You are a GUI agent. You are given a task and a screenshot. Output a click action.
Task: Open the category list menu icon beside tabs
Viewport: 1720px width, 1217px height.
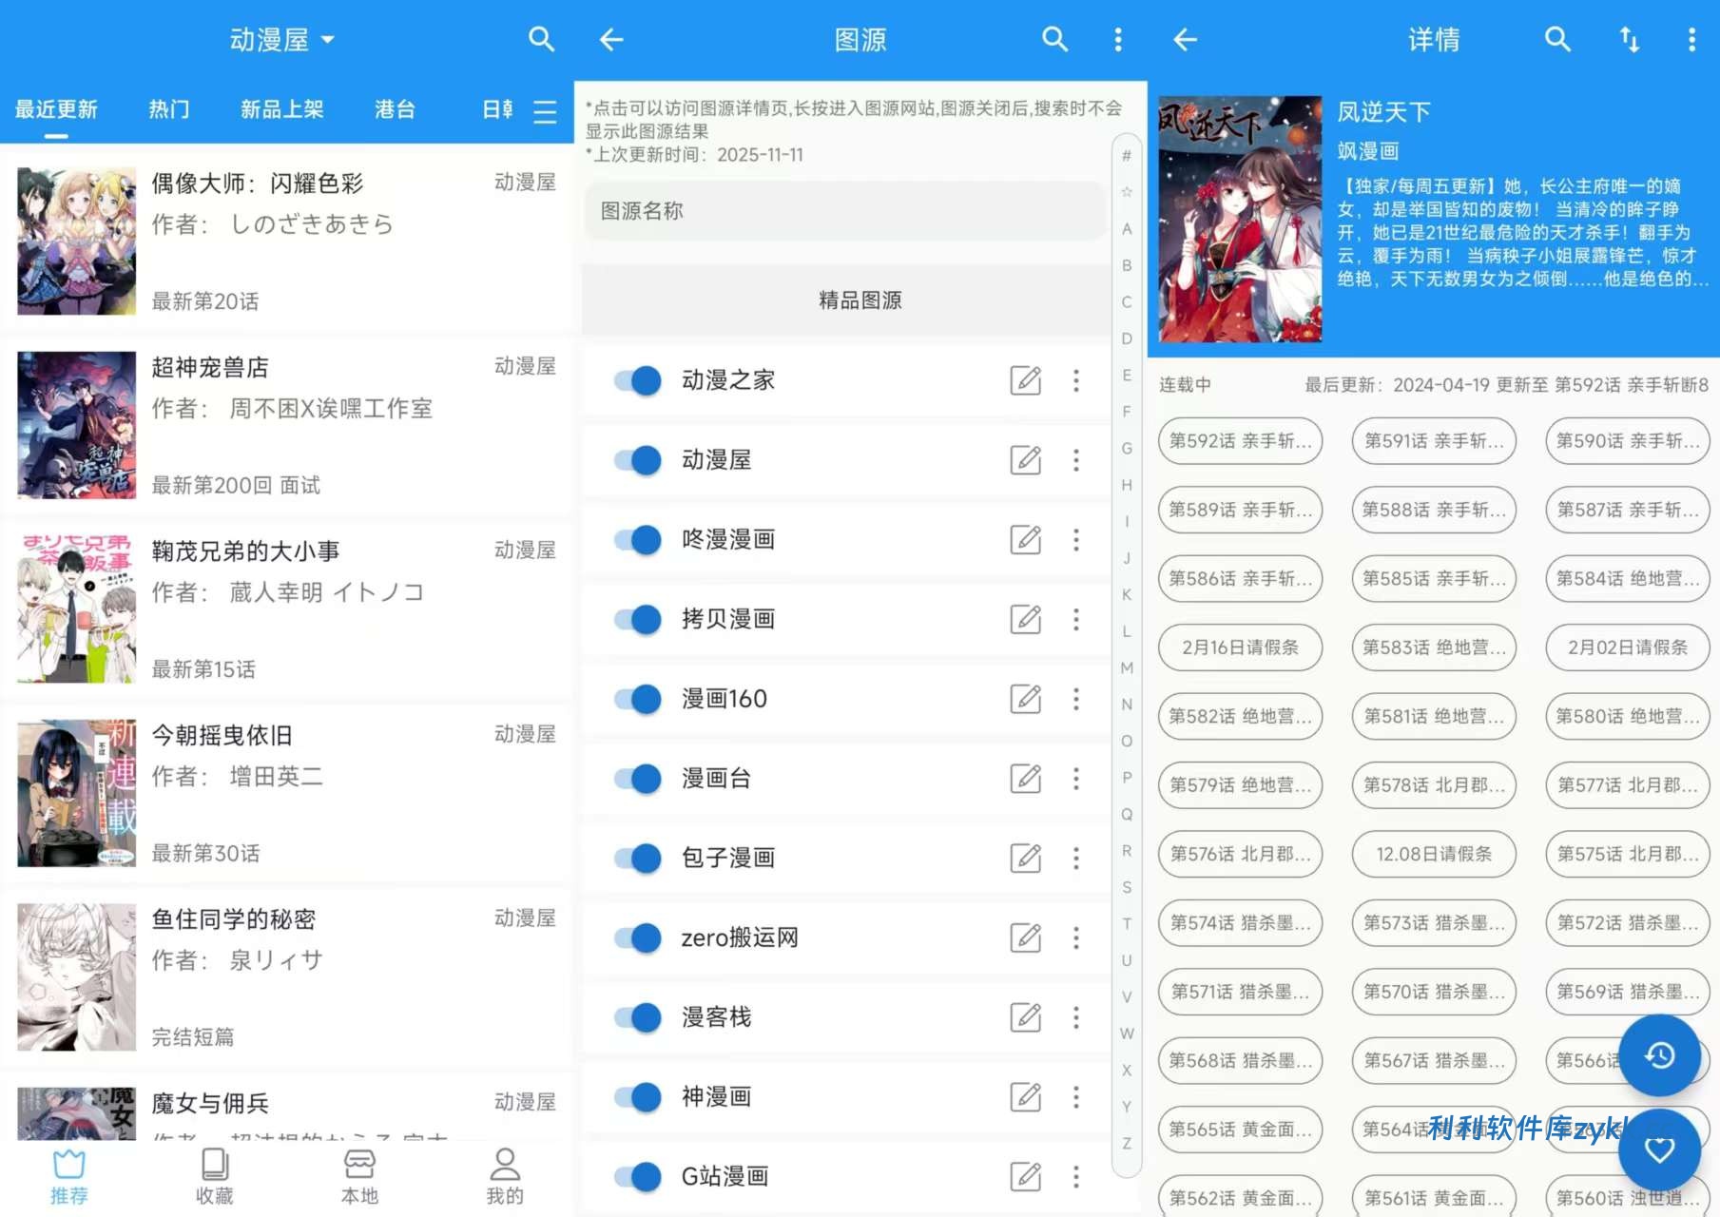point(545,111)
